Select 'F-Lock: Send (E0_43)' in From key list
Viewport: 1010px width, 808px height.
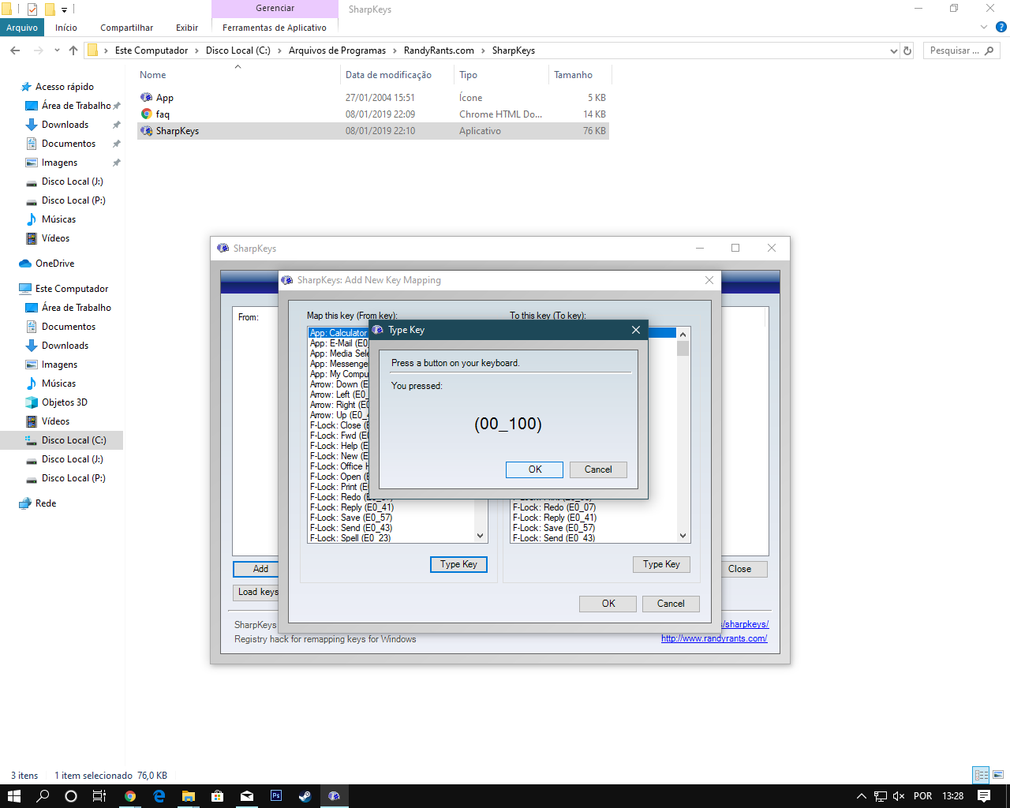(351, 528)
